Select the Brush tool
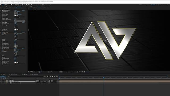Image resolution: width=170 pixels, height=96 pixels. 22,5
